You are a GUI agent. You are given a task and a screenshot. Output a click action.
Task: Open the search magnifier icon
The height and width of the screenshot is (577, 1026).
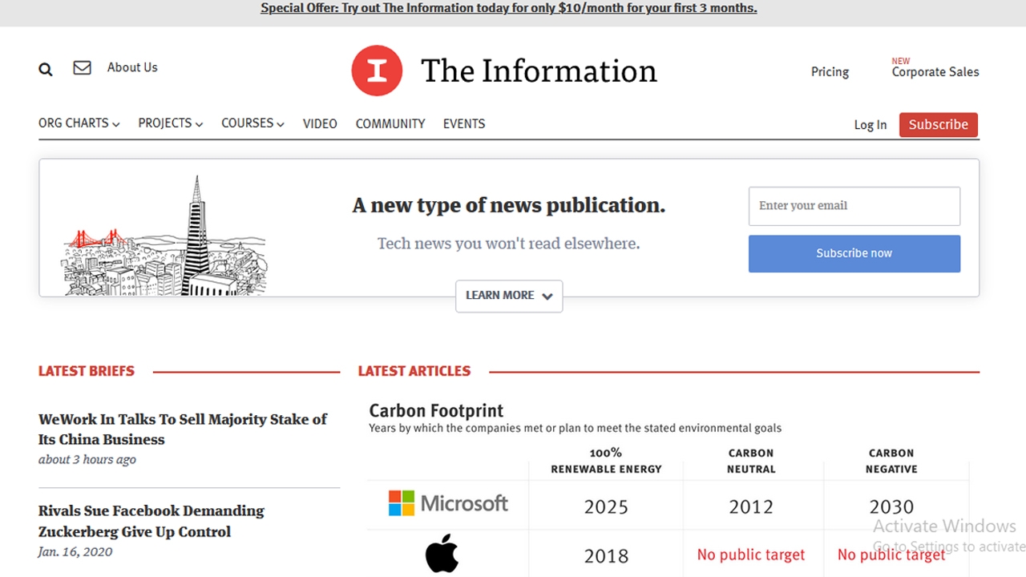pyautogui.click(x=46, y=70)
